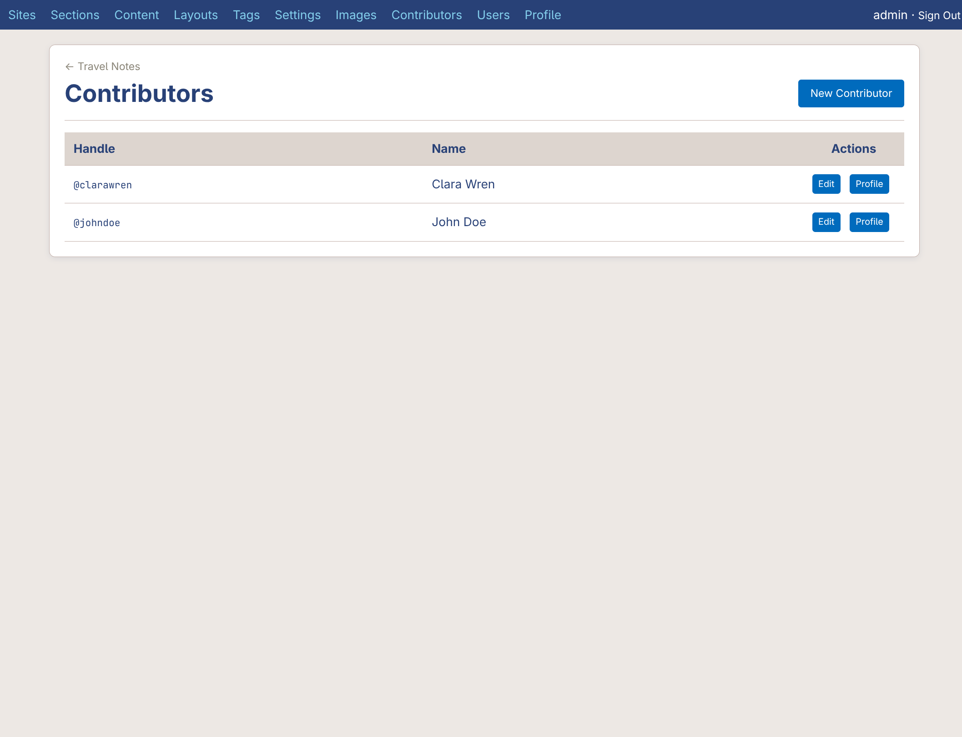Go to the Layouts page
The width and height of the screenshot is (962, 737).
click(x=196, y=15)
